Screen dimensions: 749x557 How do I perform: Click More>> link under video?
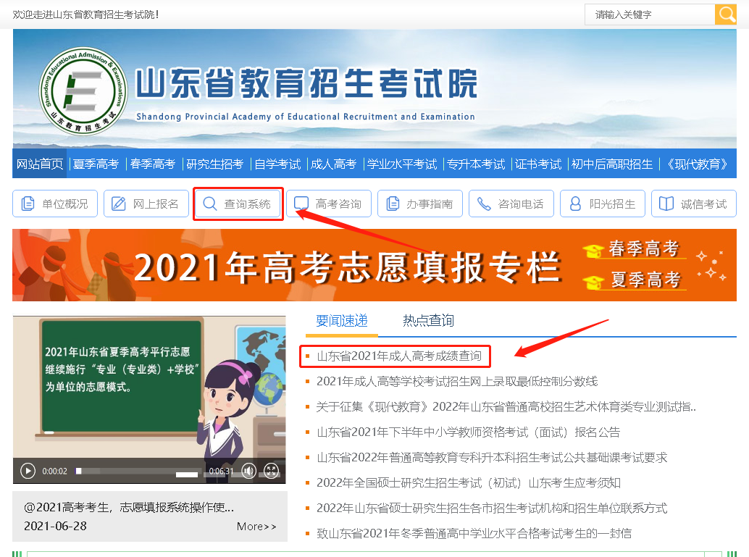coord(256,527)
